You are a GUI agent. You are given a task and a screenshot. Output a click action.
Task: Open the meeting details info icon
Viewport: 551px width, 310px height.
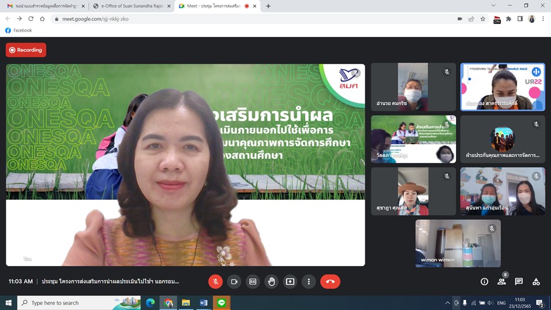484,281
